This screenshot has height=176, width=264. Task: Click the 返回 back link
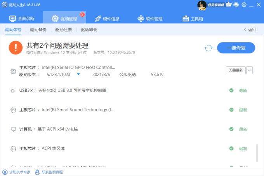tap(250, 30)
